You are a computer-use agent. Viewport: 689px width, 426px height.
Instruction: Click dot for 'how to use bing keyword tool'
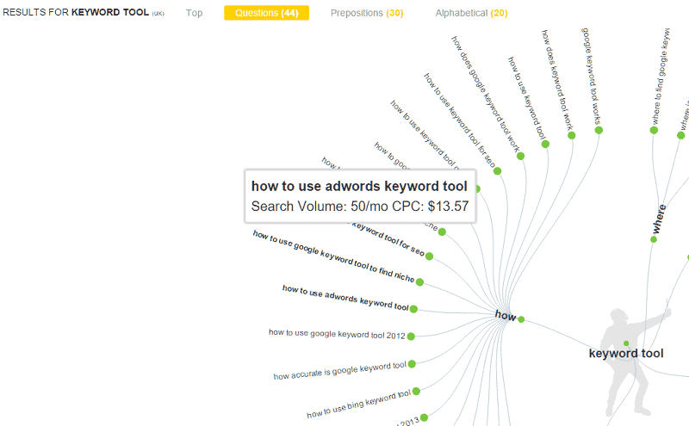(x=416, y=392)
